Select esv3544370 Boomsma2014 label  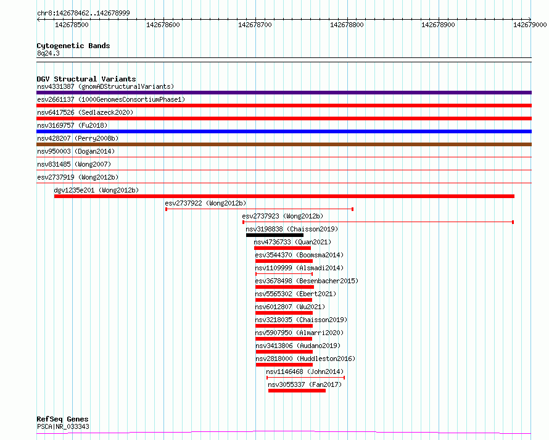click(299, 255)
